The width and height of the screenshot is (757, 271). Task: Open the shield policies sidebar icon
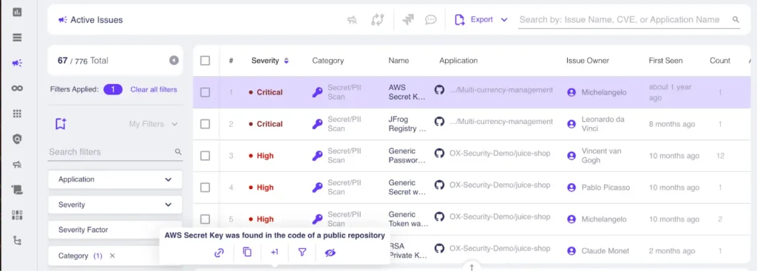(18, 140)
